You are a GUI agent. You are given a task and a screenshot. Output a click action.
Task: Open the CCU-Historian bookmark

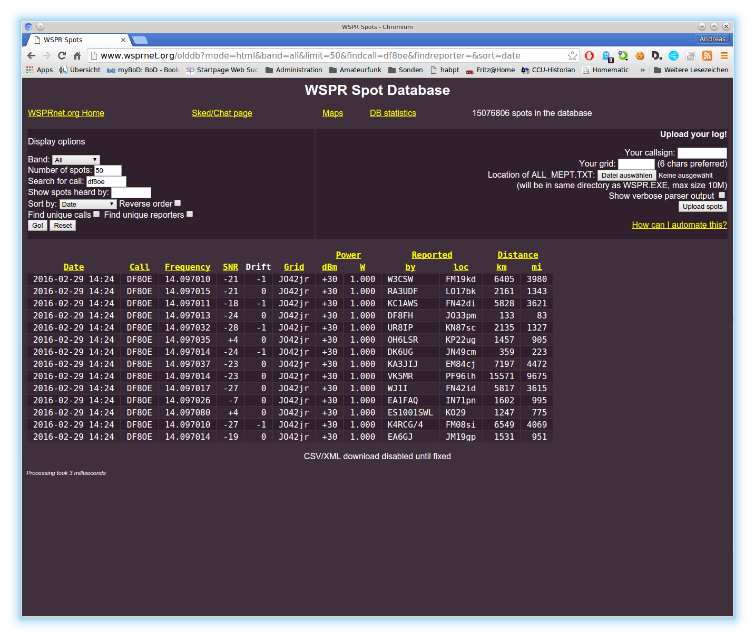click(548, 70)
